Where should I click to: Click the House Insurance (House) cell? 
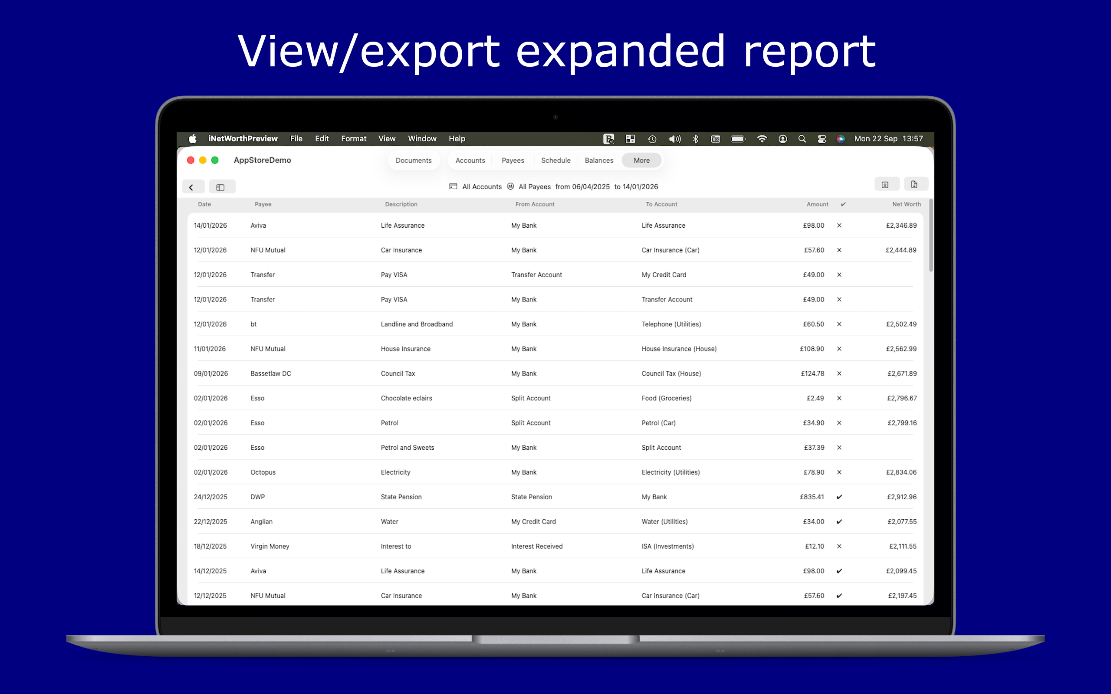[x=679, y=349]
